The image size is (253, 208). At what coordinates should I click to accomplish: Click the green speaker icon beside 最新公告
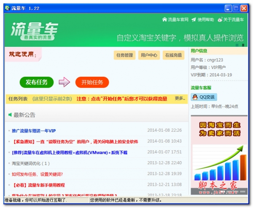[x=10, y=115]
